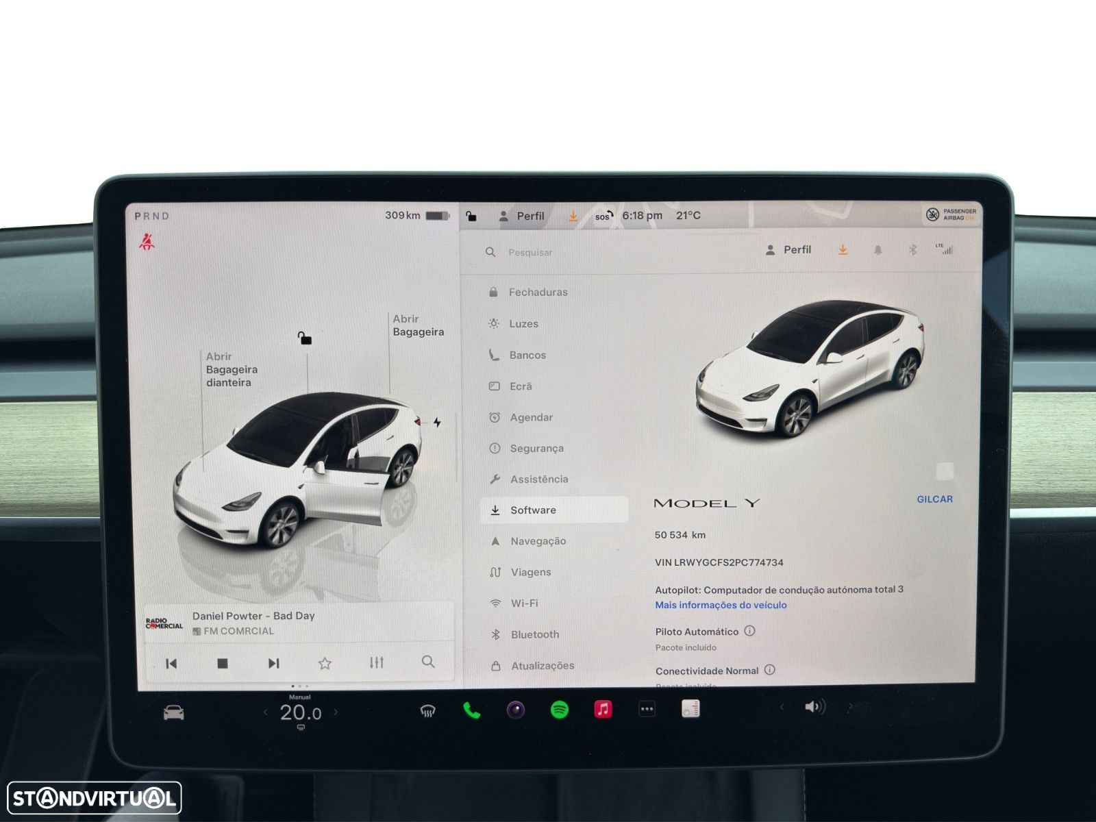Stop radio playback
The height and width of the screenshot is (822, 1096).
pos(222,664)
